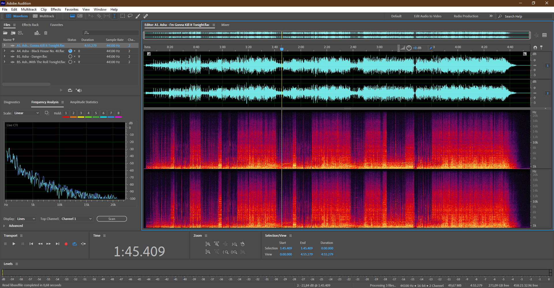554x288 pixels.
Task: Move playhead to previous marker
Action: pyautogui.click(x=31, y=244)
